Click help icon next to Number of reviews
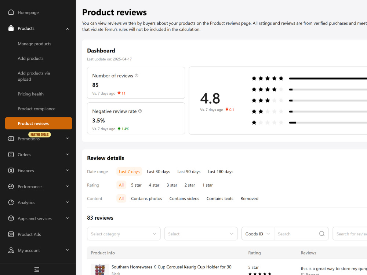This screenshot has width=367, height=275. (137, 76)
